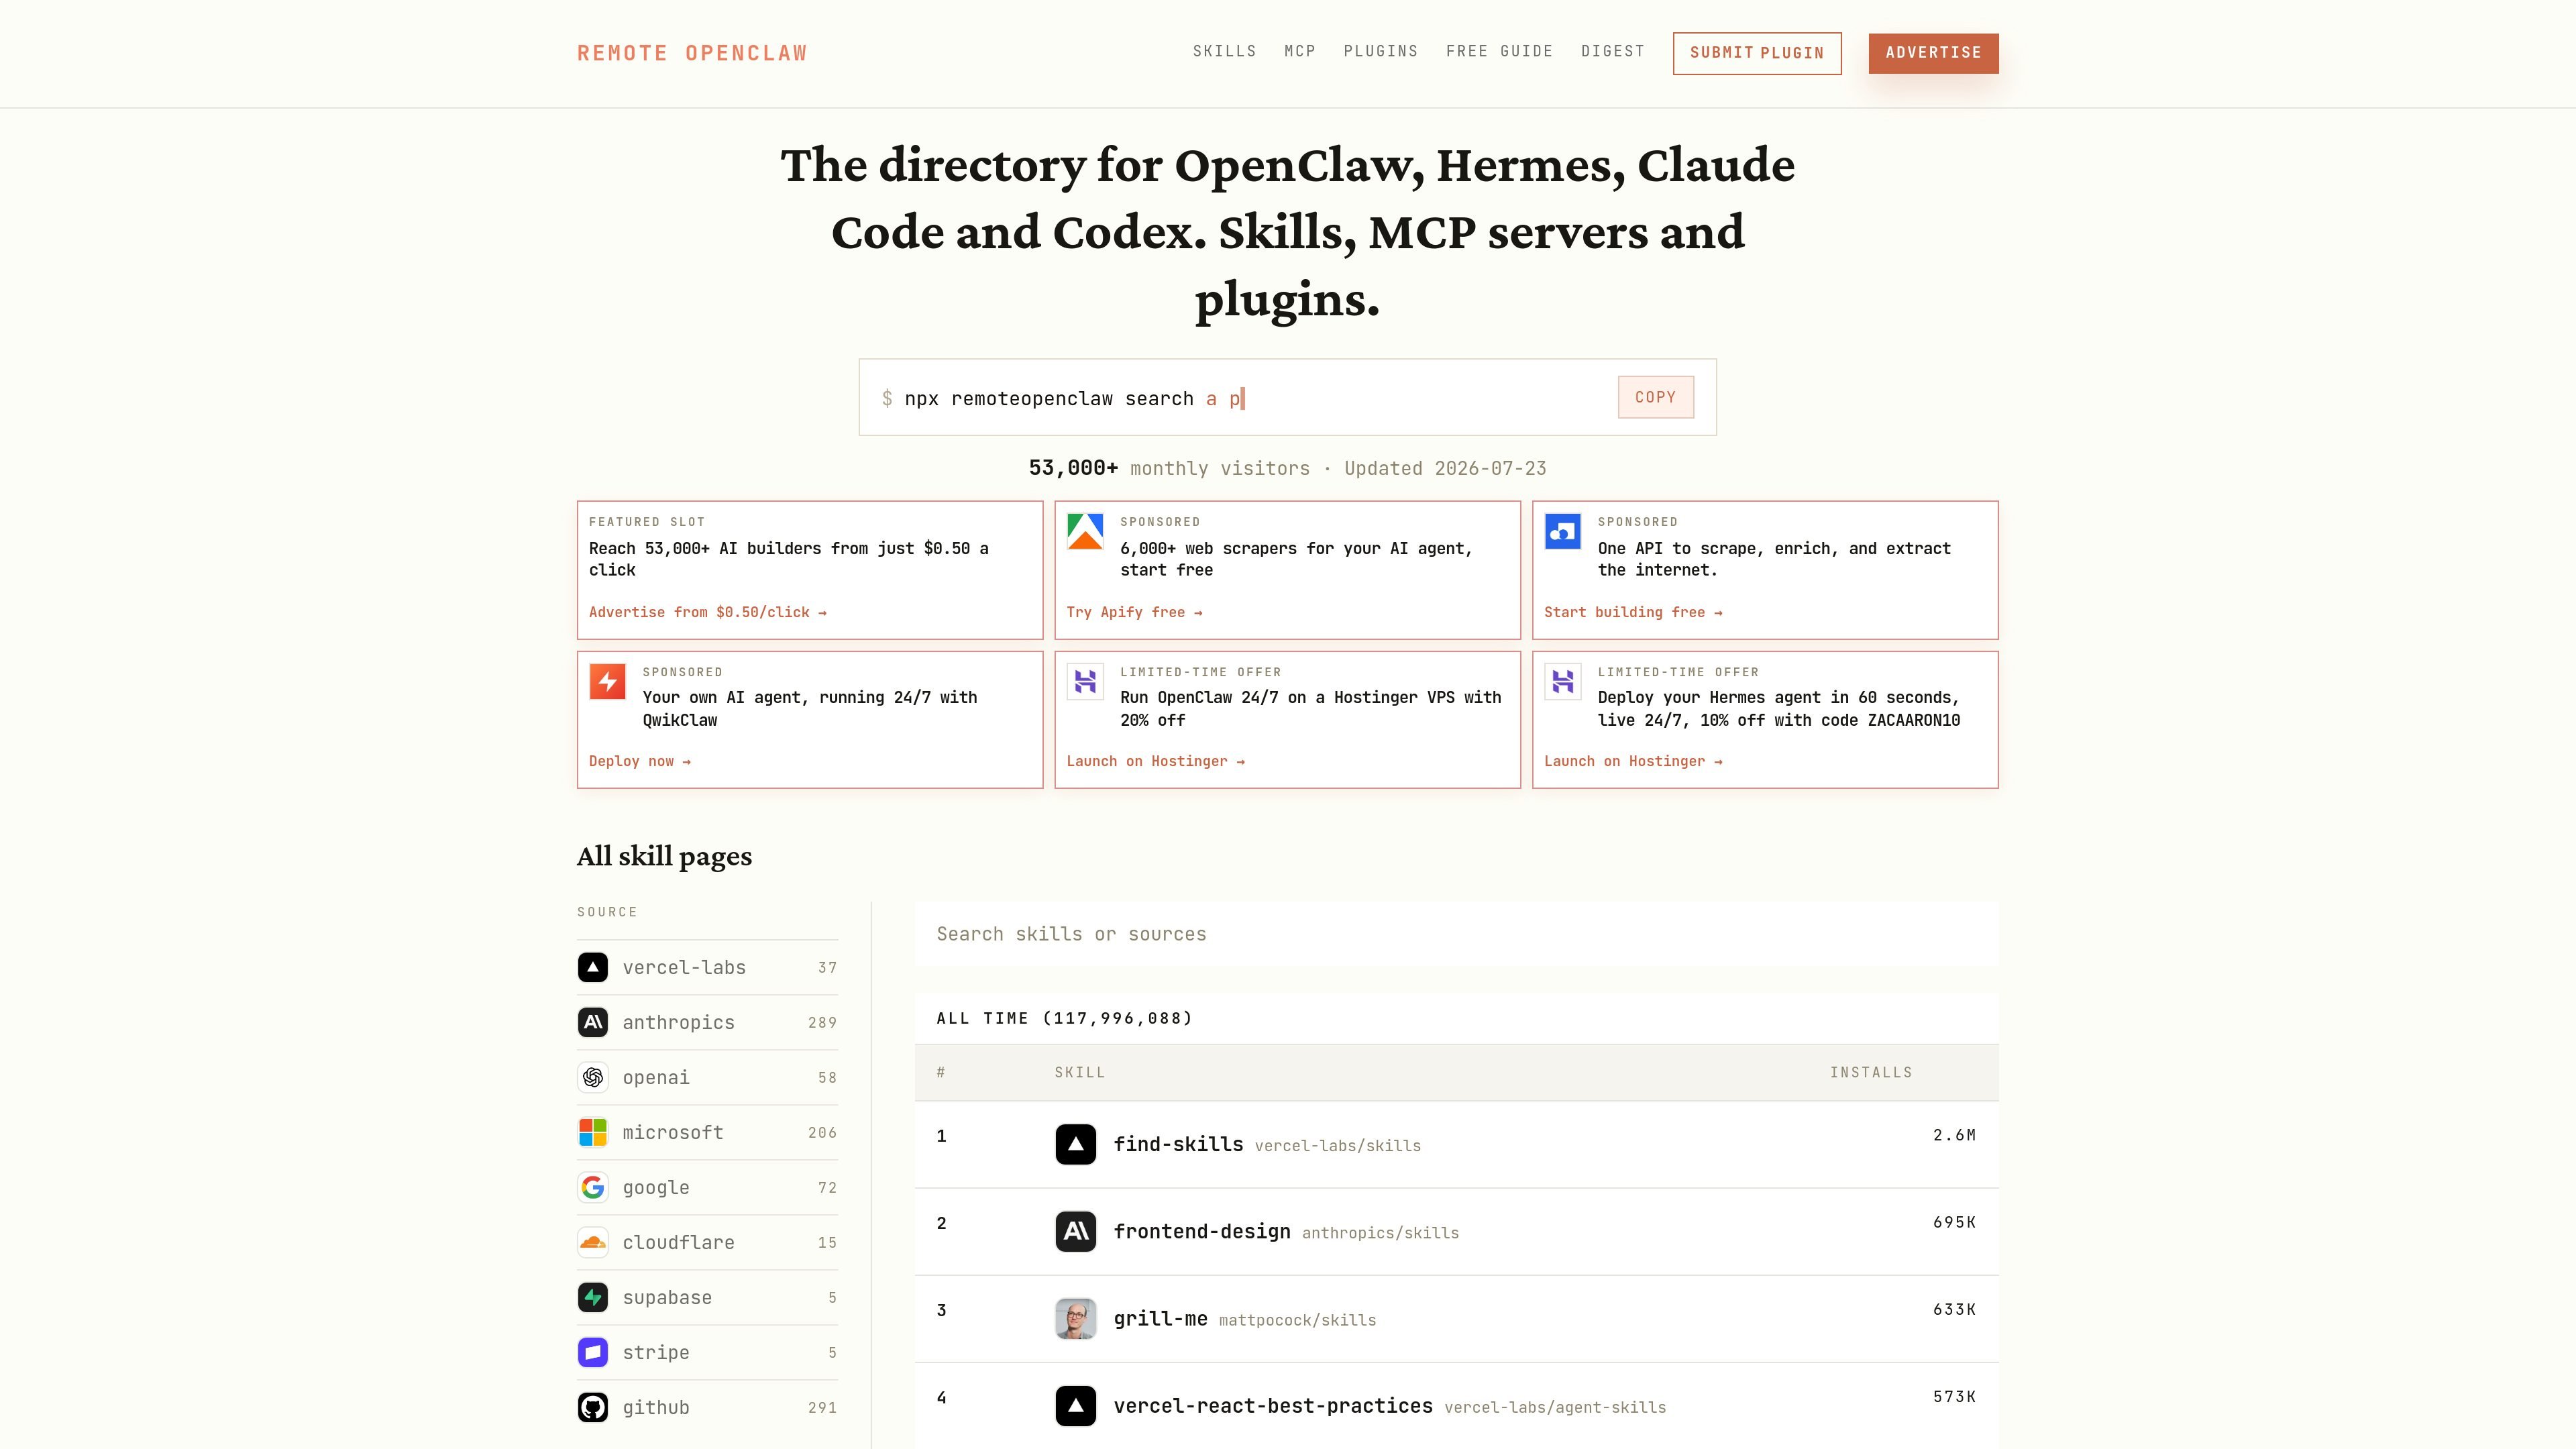Filter by openai source name
Viewport: 2576px width, 1449px height.
(x=656, y=1077)
